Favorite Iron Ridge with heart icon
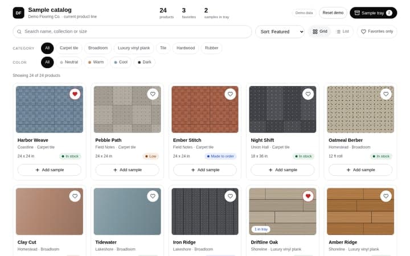Viewport: 410px width, 256px height. point(230,196)
